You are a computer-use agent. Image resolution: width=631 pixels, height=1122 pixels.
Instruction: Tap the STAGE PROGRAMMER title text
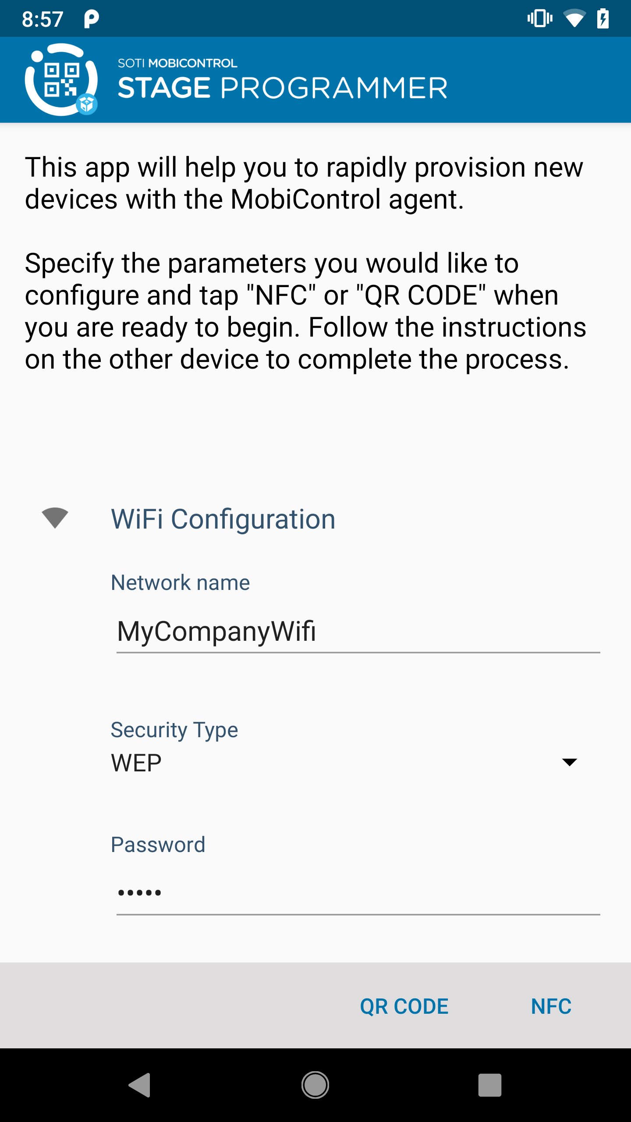283,88
